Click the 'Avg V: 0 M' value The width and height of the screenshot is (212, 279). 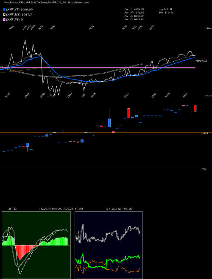point(166,9)
